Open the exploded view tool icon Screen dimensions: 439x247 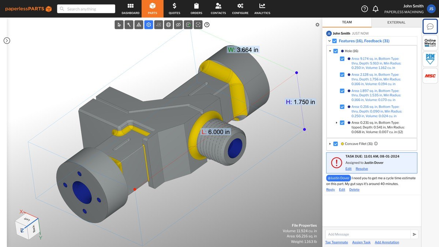(x=139, y=25)
